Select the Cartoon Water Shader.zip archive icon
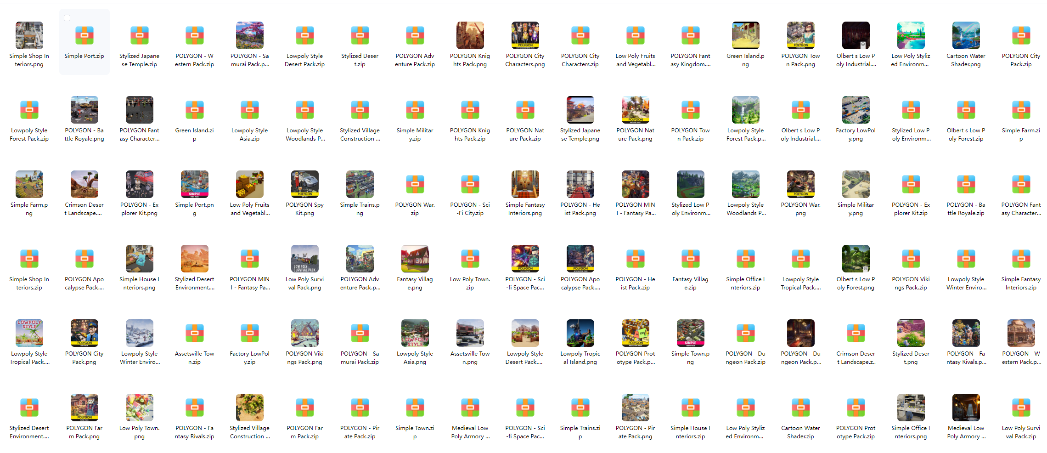Screen dimensions: 1047x453 pos(800,408)
